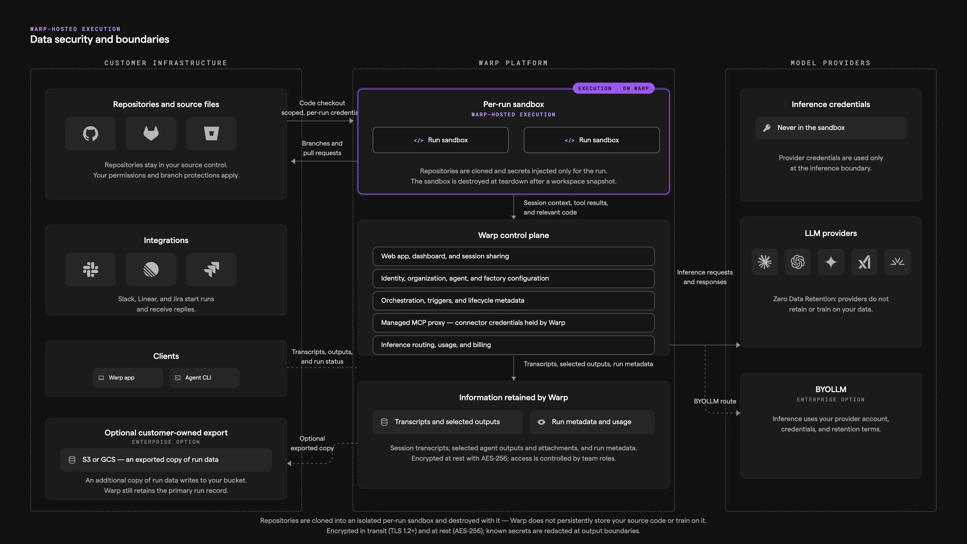
Task: Click the Clients card heading
Action: pos(166,356)
